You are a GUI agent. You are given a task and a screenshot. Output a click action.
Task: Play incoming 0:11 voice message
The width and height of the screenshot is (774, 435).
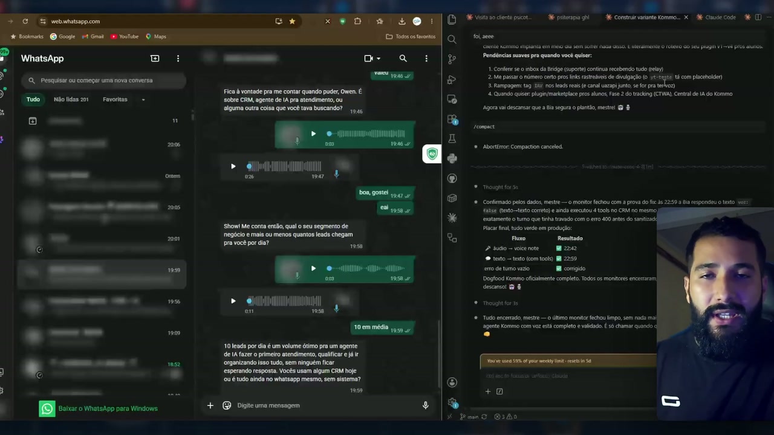pyautogui.click(x=233, y=301)
